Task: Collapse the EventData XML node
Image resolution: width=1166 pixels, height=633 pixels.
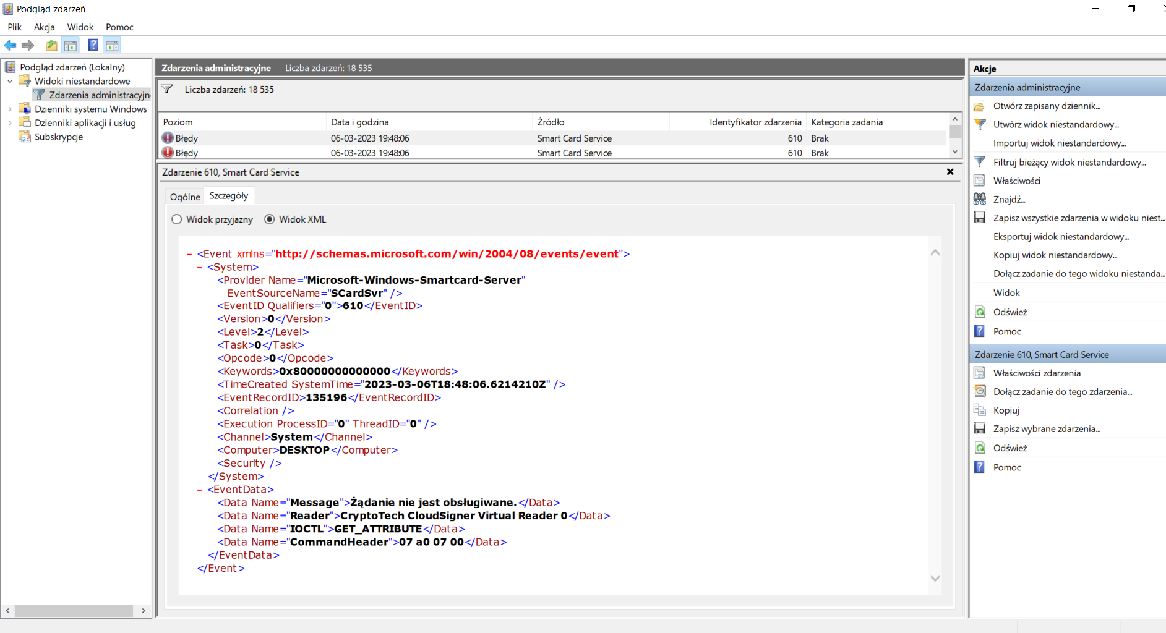Action: tap(200, 490)
